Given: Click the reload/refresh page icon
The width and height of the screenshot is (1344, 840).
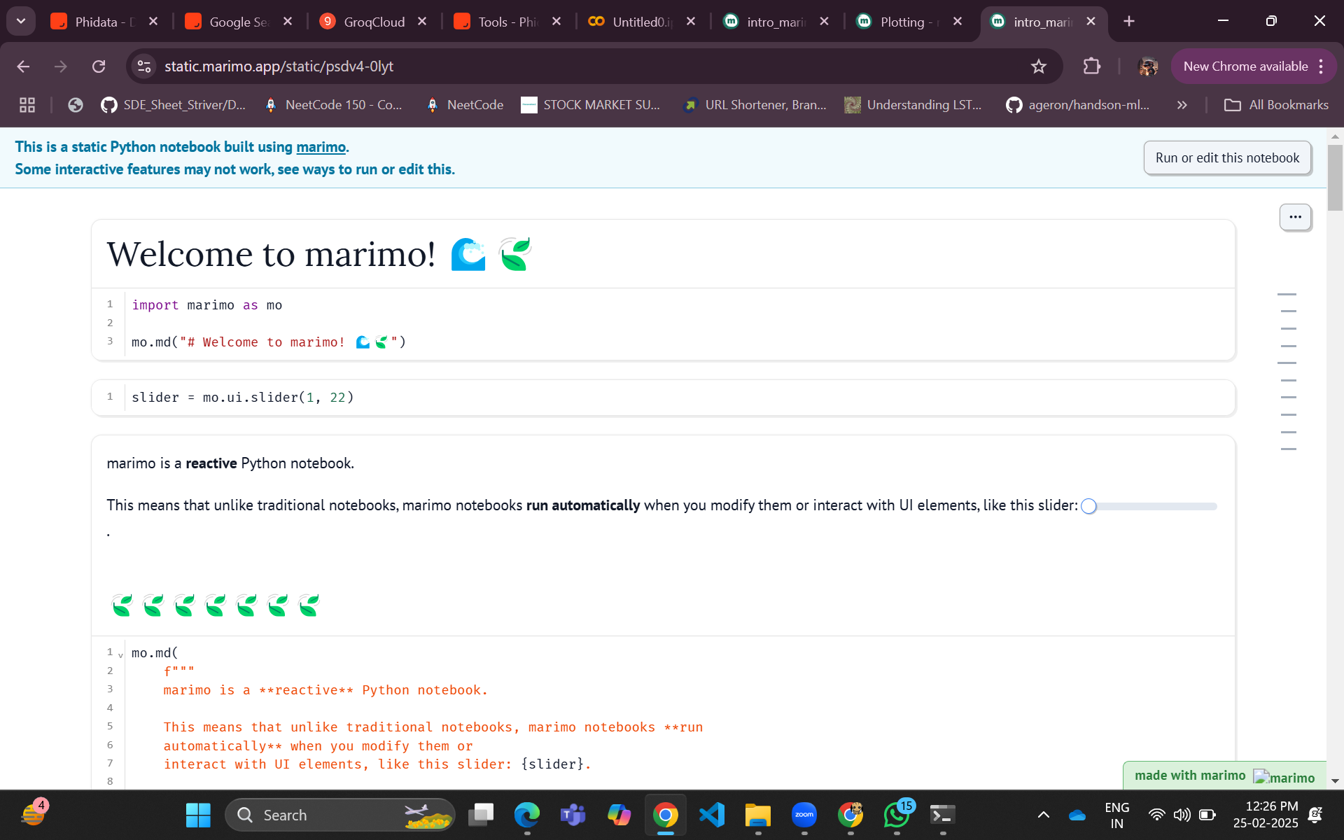Looking at the screenshot, I should coord(98,66).
